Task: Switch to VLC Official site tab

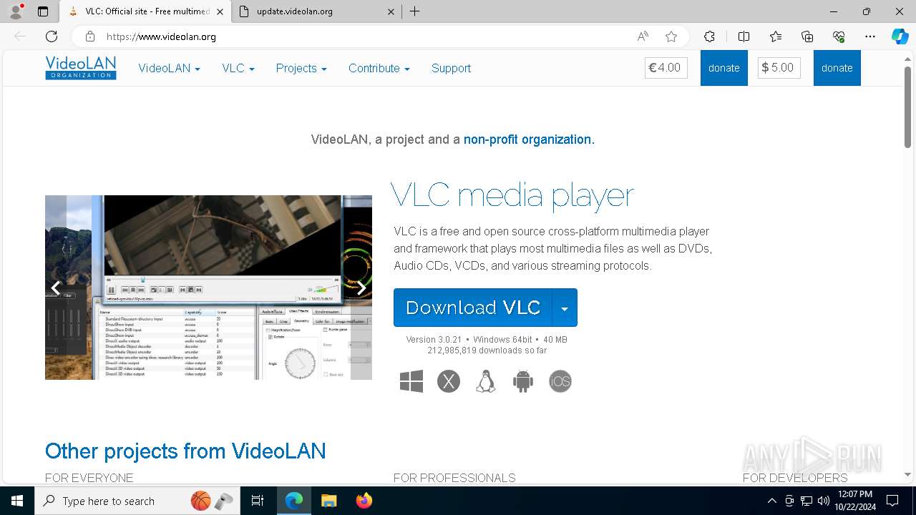Action: pos(147,11)
